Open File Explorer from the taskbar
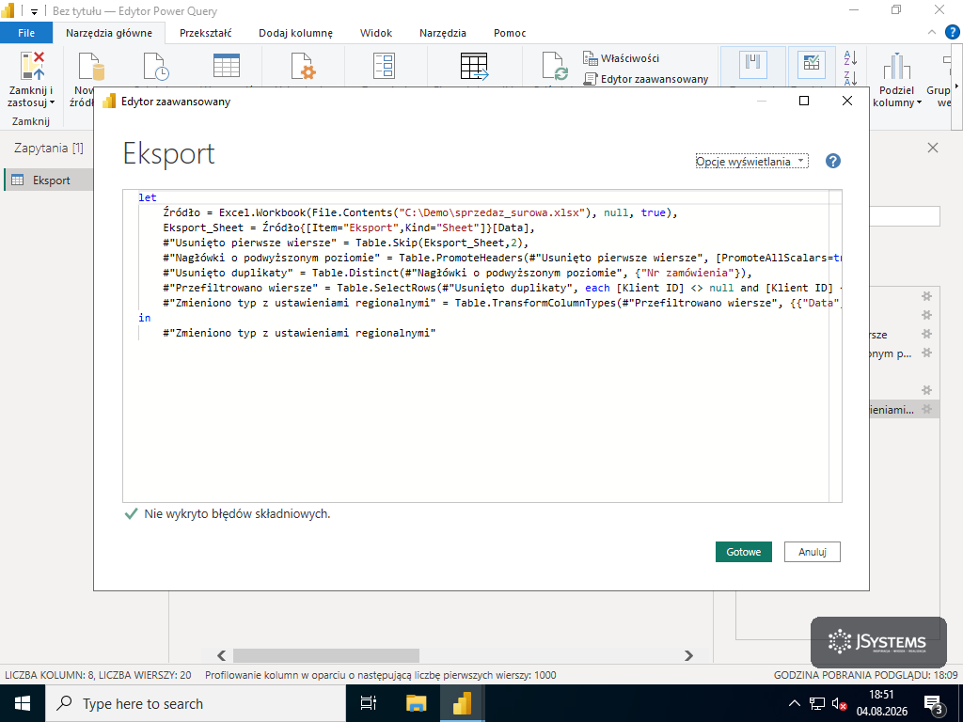Image resolution: width=963 pixels, height=722 pixels. [416, 703]
